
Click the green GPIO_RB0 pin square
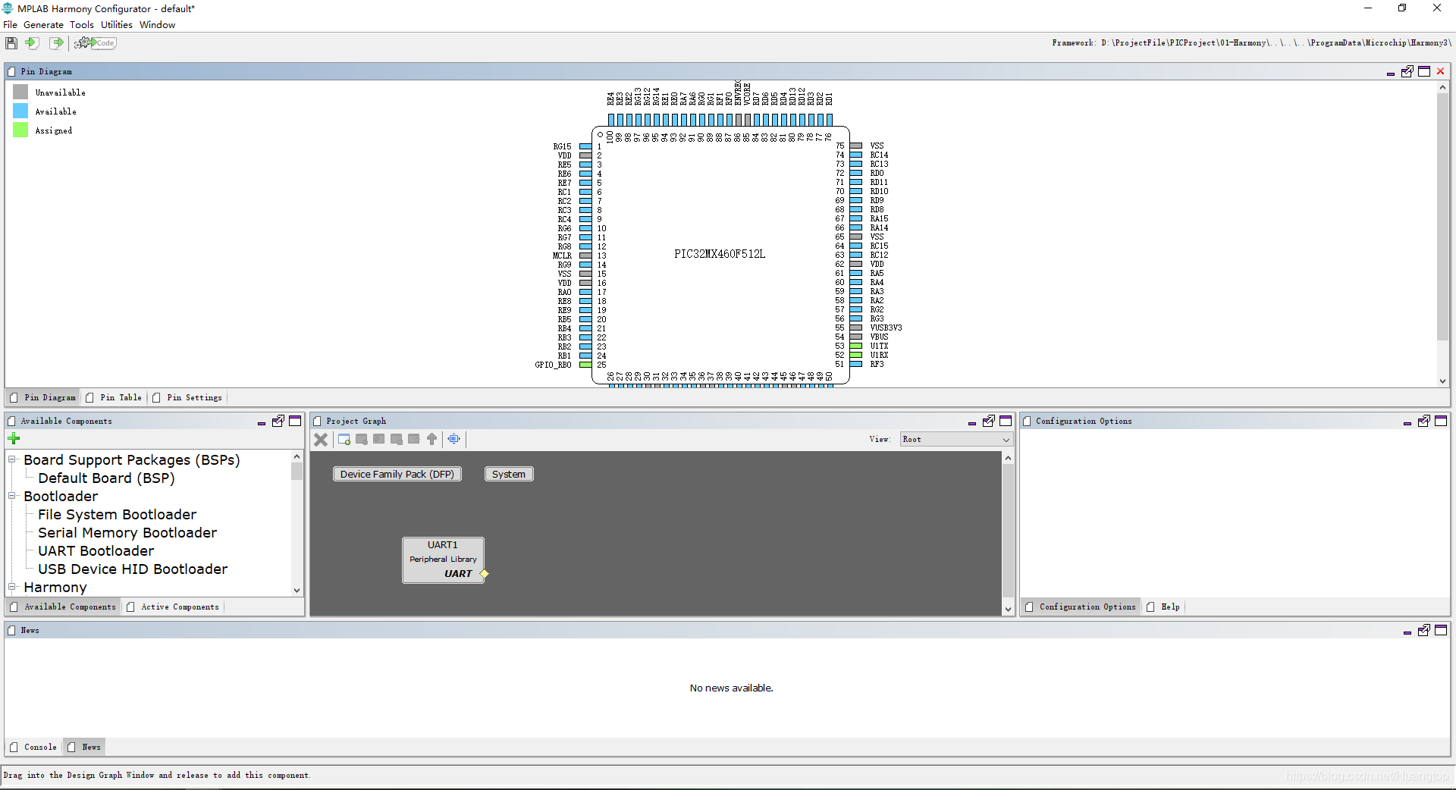[x=586, y=365]
